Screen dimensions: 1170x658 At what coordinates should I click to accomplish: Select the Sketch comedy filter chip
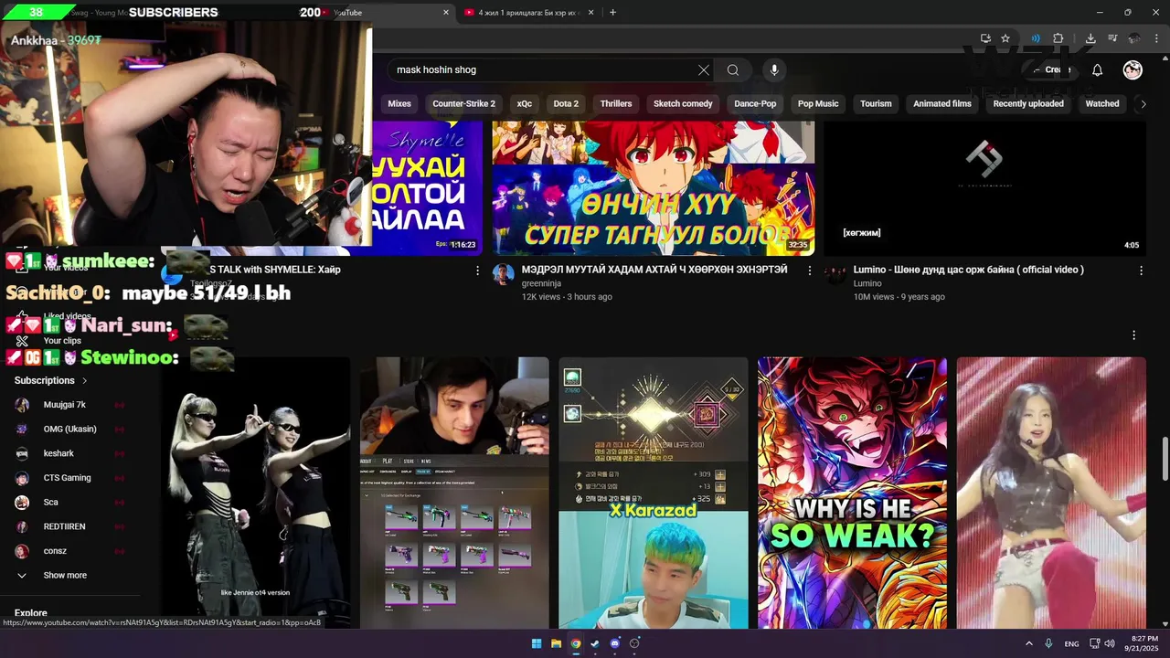coord(683,104)
